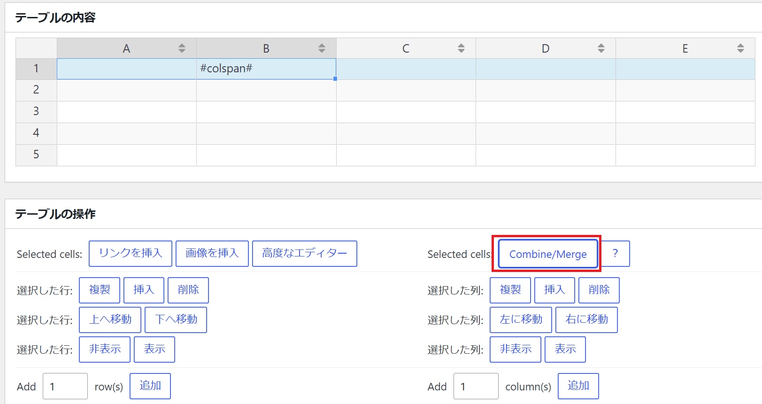The image size is (762, 404).
Task: Click sort arrows in column D header
Action: tap(601, 48)
